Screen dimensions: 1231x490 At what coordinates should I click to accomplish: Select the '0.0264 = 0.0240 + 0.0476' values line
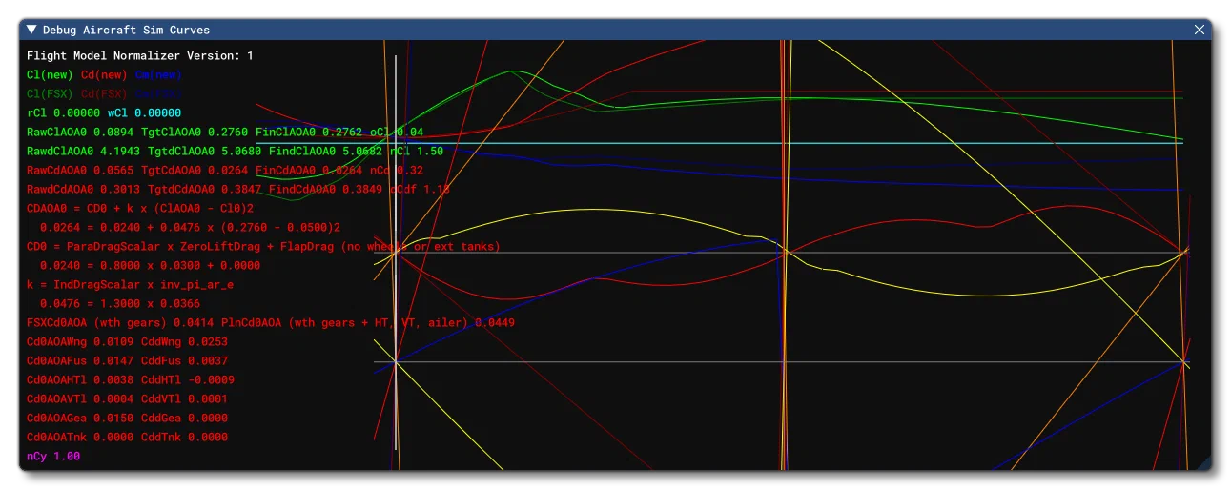[x=191, y=227]
